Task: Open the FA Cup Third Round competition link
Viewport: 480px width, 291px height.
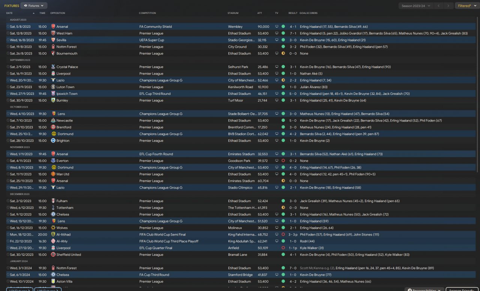Action: (154, 275)
